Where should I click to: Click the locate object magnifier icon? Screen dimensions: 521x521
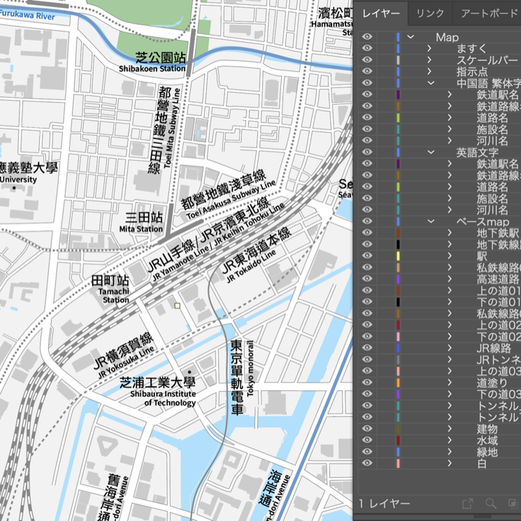pos(491,503)
